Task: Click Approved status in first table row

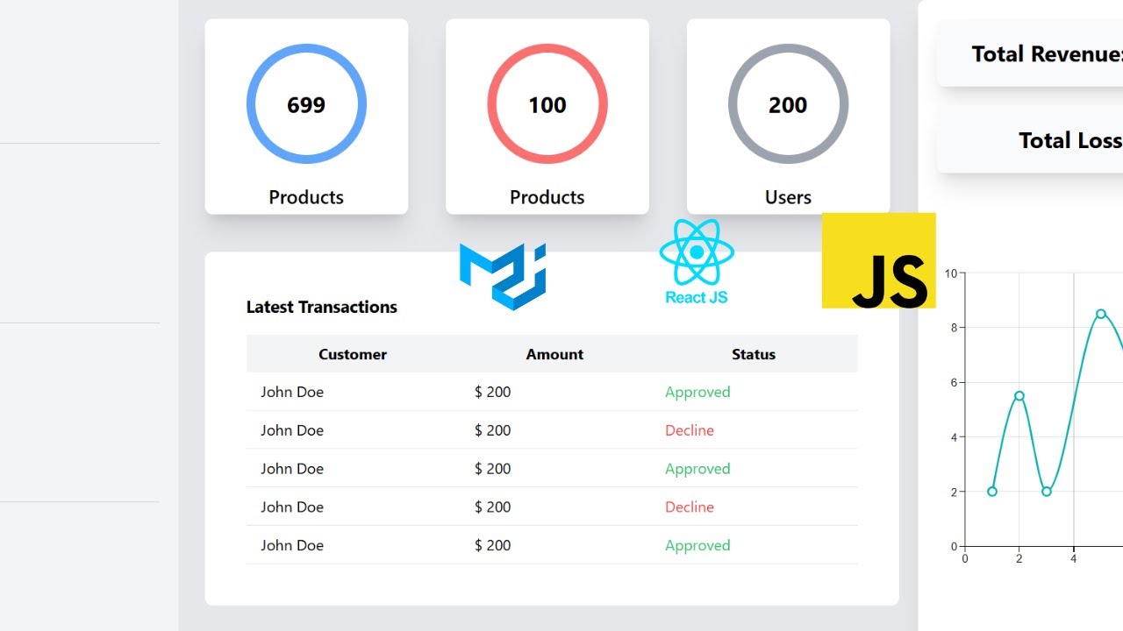Action: (697, 392)
